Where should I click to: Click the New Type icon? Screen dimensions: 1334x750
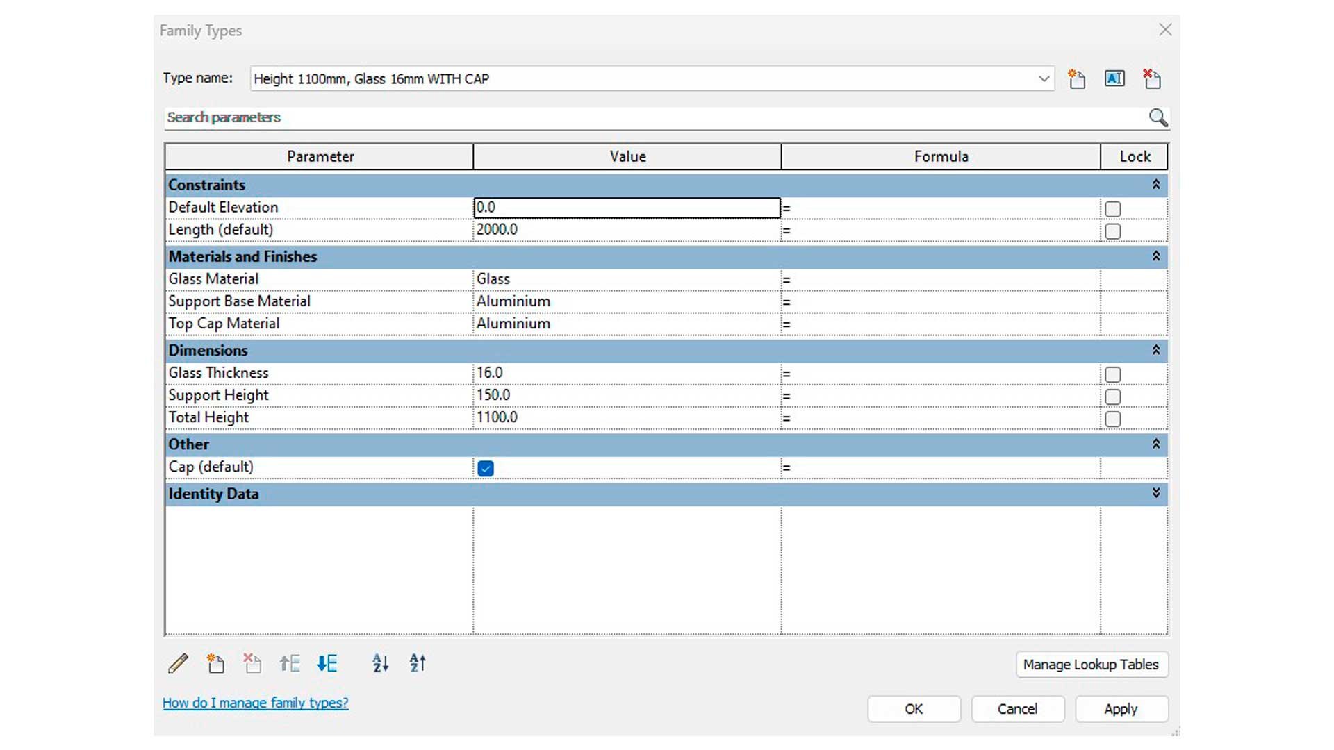1077,79
